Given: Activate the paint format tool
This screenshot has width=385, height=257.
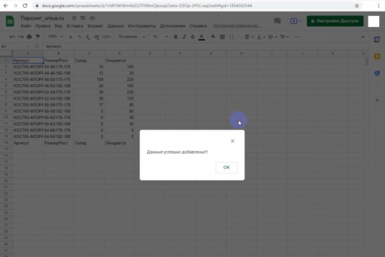Looking at the screenshot, I should (x=38, y=37).
